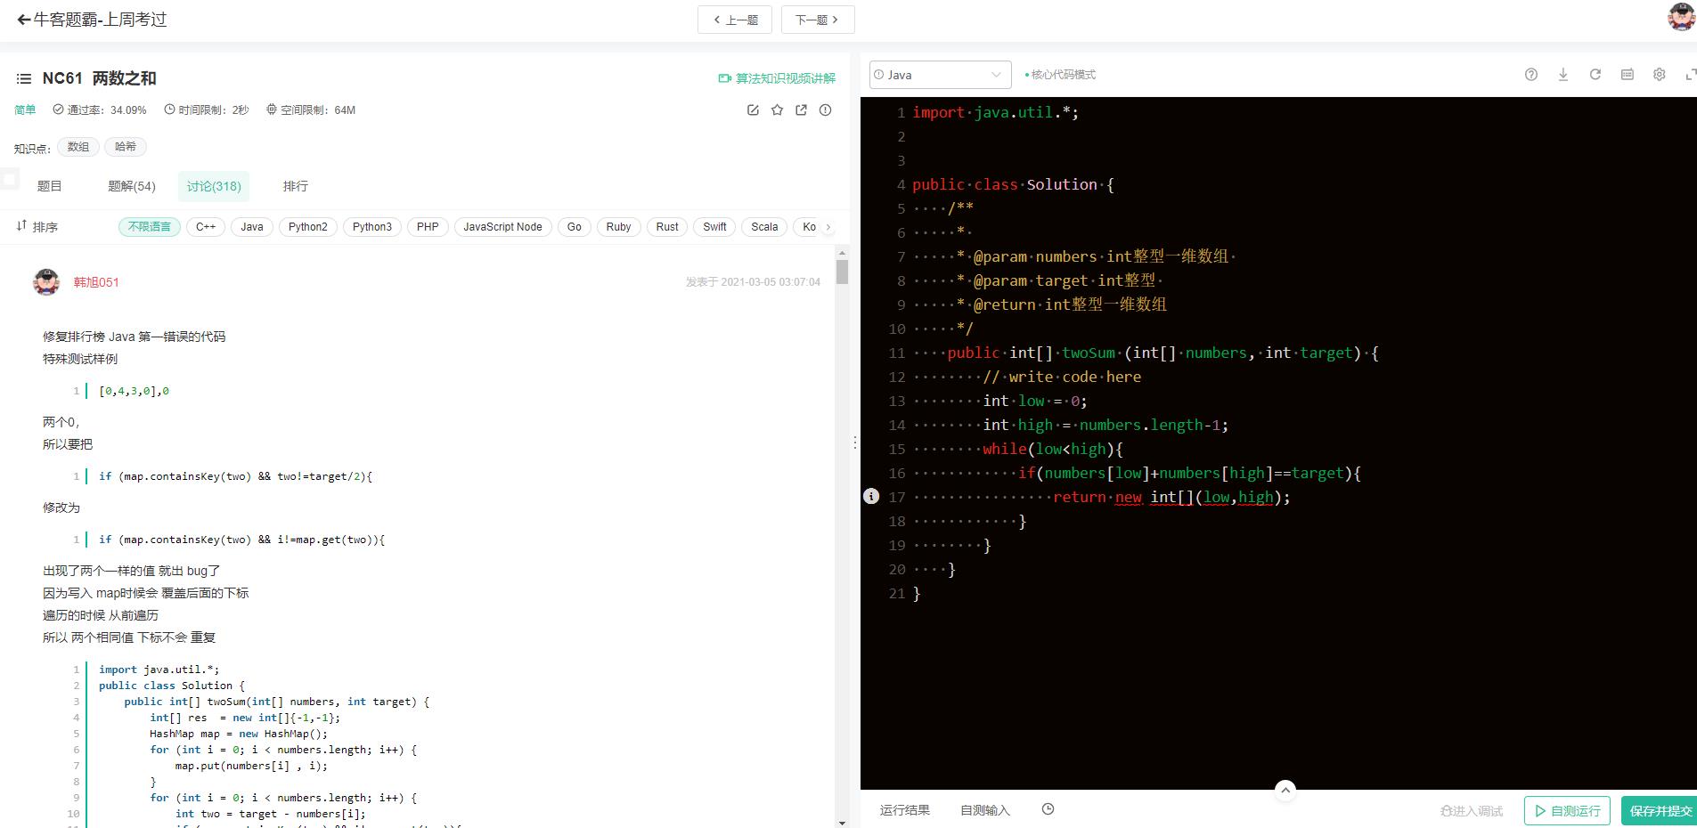The height and width of the screenshot is (828, 1697).
Task: Switch to the 排行 tab
Action: [296, 186]
